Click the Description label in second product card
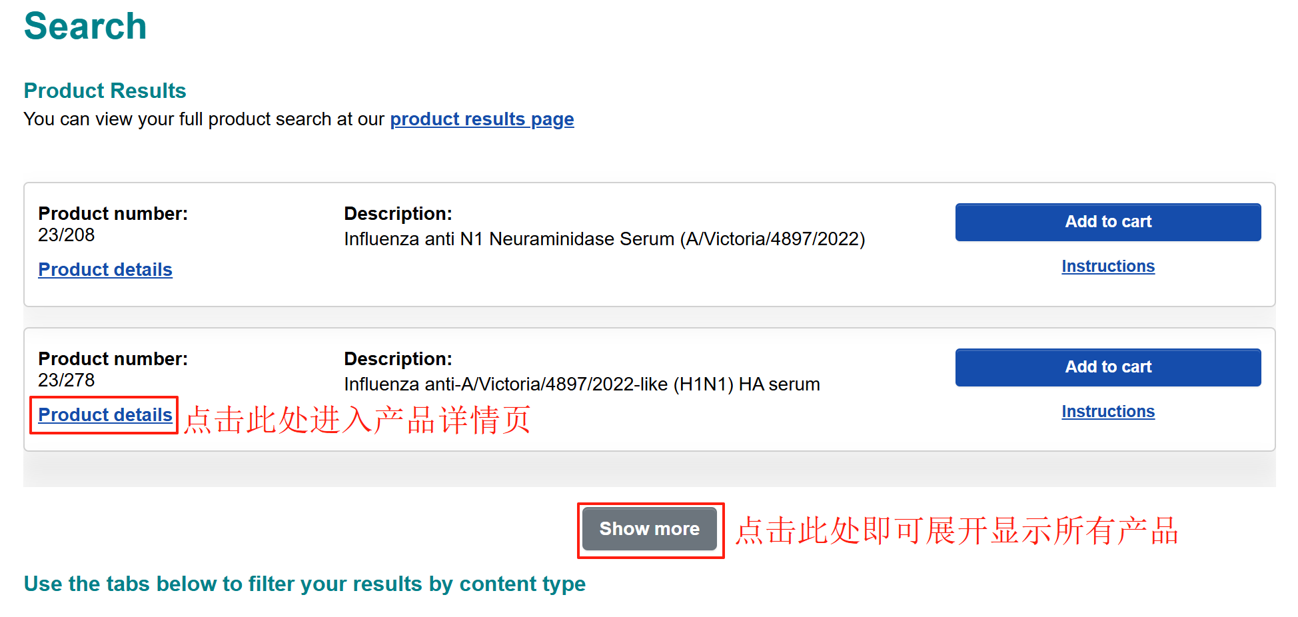 tap(398, 359)
